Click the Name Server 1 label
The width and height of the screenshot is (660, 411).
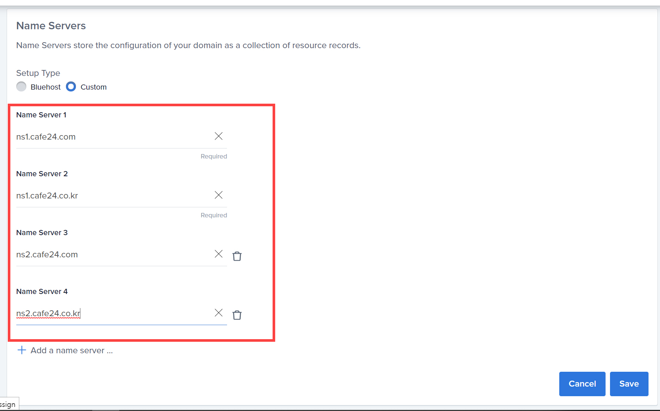[41, 115]
